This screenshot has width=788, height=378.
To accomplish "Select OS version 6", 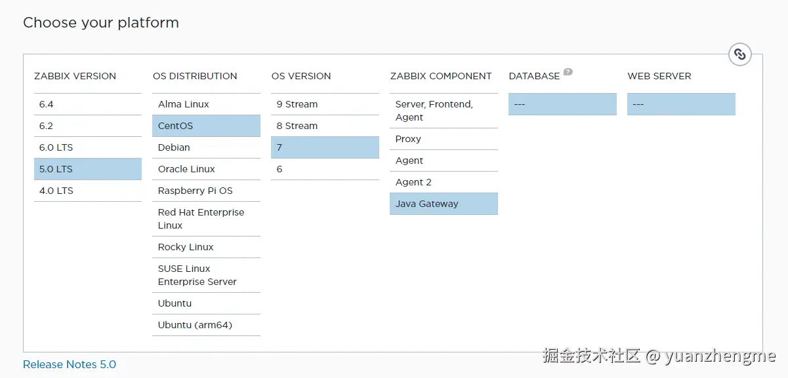I will pos(325,169).
